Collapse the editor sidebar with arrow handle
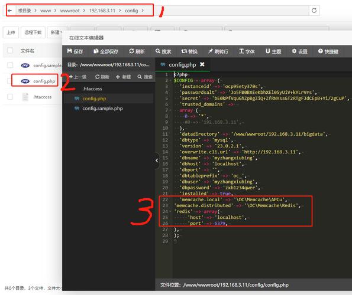This screenshot has height=295, width=352. click(157, 160)
